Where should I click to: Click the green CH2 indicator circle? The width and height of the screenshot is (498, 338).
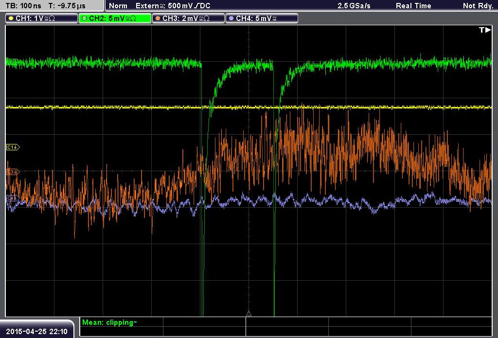(85, 18)
